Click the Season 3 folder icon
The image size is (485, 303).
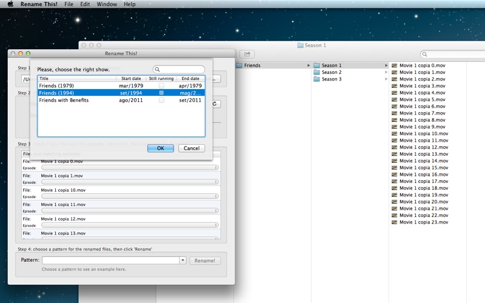pos(316,79)
